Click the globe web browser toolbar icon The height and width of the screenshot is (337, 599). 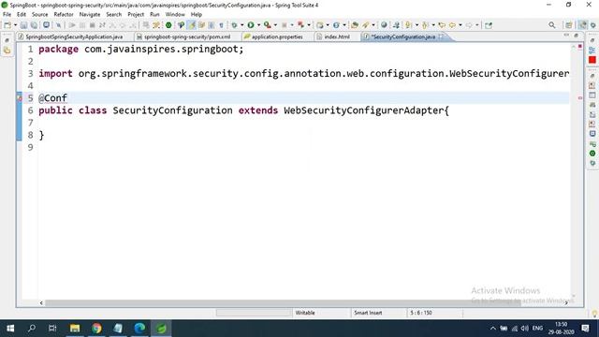pos(384,25)
